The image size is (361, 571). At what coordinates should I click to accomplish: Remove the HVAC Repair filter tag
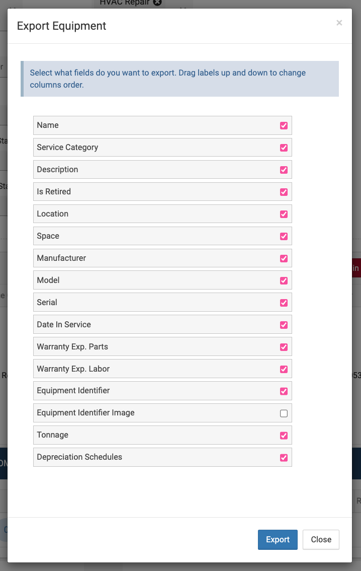157,3
